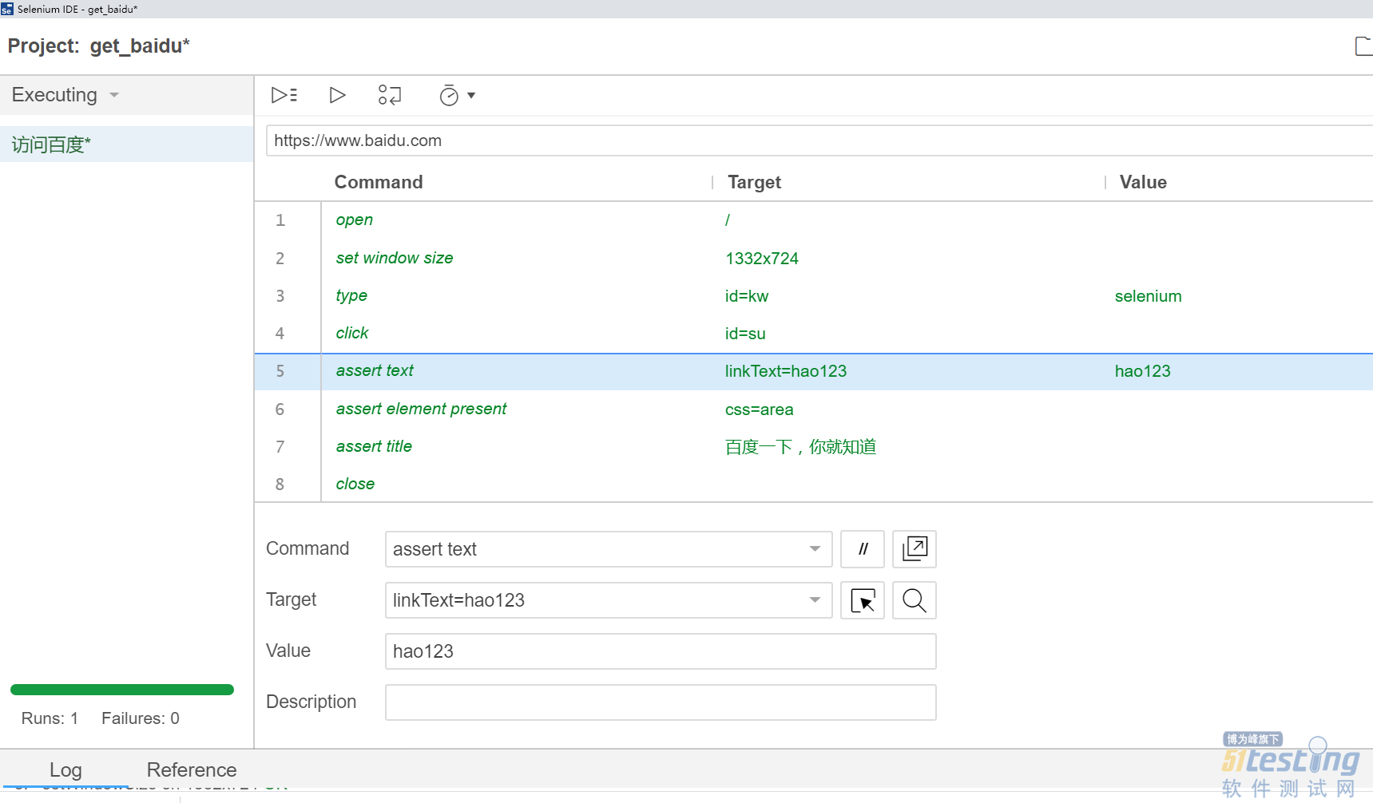Image resolution: width=1373 pixels, height=803 pixels.
Task: Click Selenium IDE title bar icon
Action: [x=7, y=9]
